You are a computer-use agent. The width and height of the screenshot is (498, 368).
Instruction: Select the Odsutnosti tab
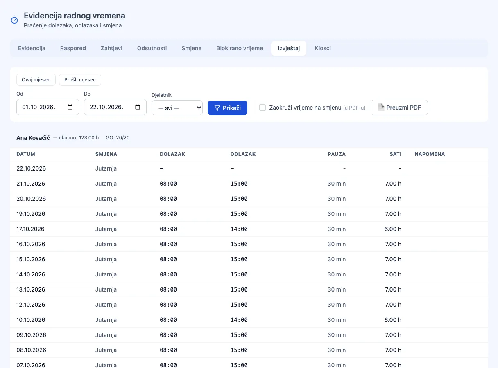point(152,48)
